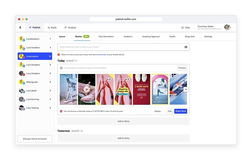Image resolution: width=252 pixels, height=160 pixels.
Task: Open Courtney Seiter's profile avatar
Action: [227, 28]
